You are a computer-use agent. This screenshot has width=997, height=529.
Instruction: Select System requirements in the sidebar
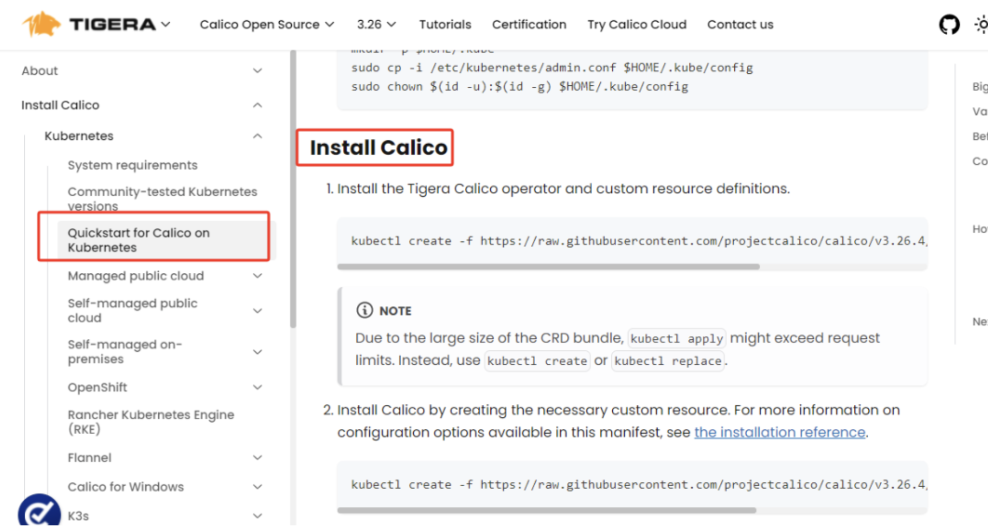point(132,165)
